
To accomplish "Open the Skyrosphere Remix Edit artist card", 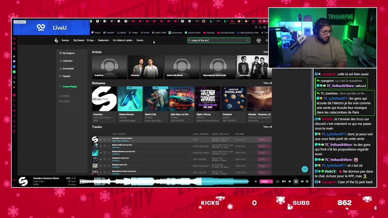I will (x=218, y=67).
